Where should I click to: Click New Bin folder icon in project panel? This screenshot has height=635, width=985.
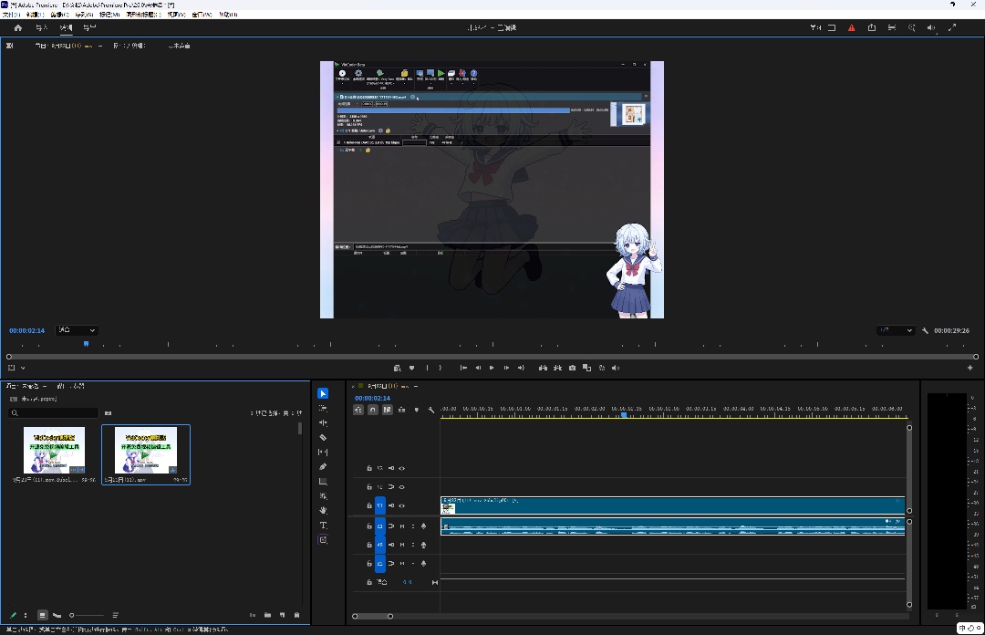coord(267,615)
